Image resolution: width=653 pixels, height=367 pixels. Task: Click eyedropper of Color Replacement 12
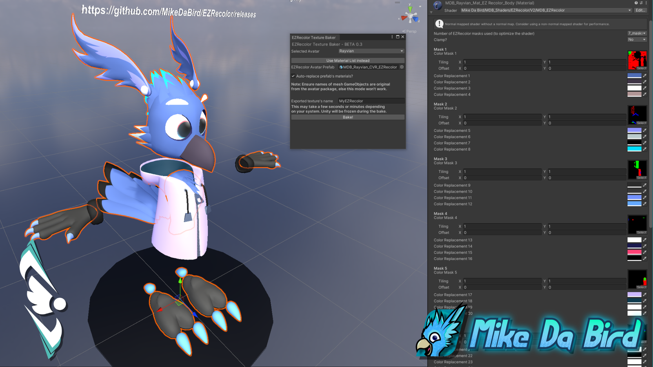(x=645, y=204)
